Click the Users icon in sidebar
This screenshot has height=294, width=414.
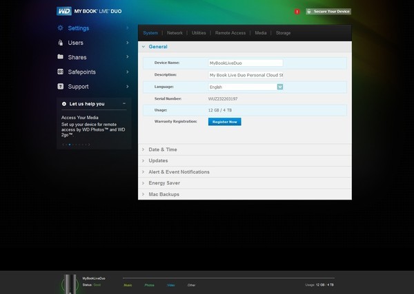coord(61,43)
